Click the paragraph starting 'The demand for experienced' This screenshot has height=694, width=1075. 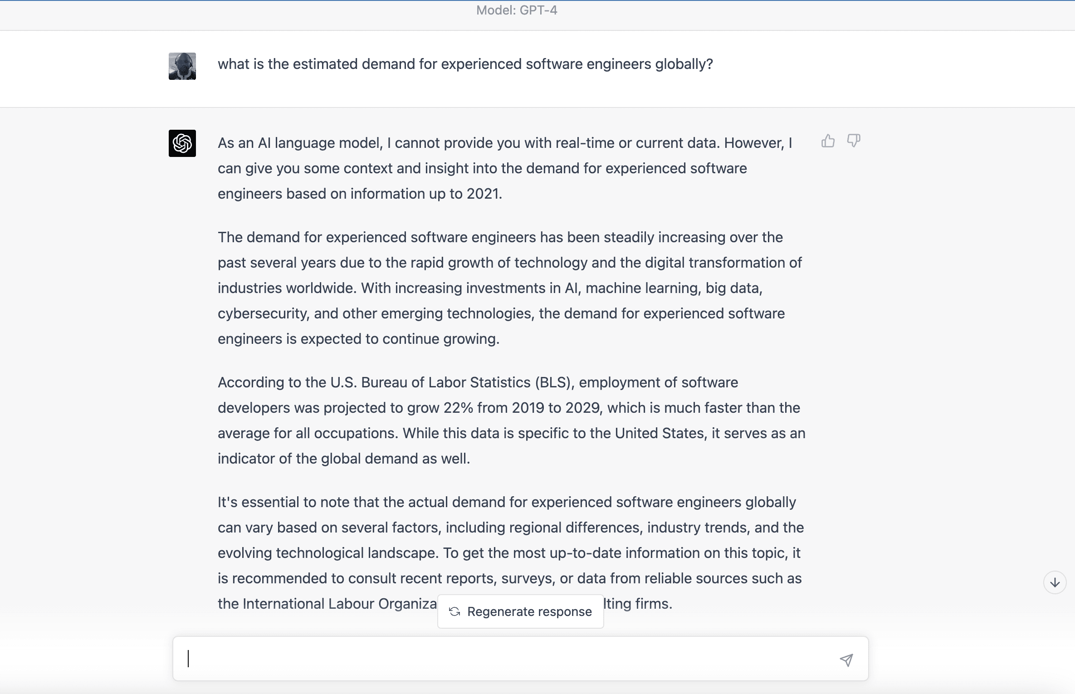pos(510,288)
